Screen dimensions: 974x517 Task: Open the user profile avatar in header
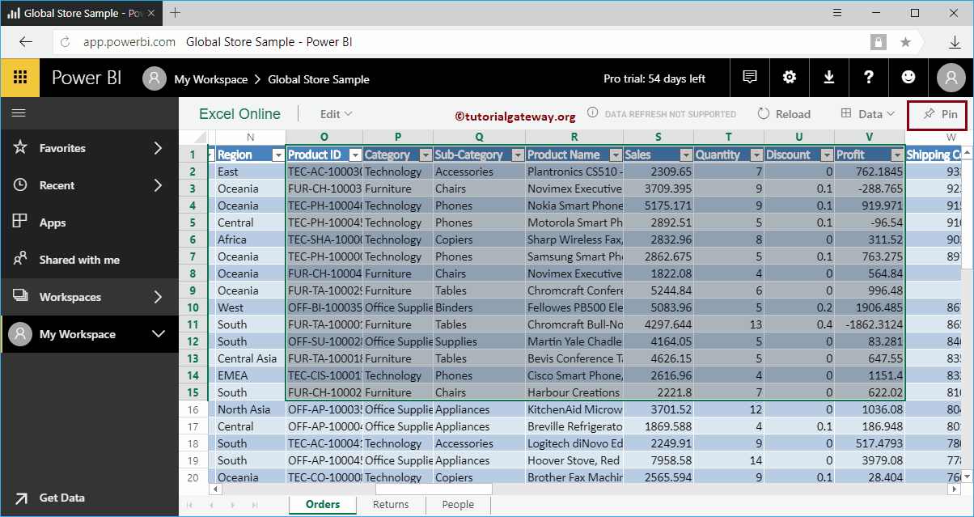951,78
